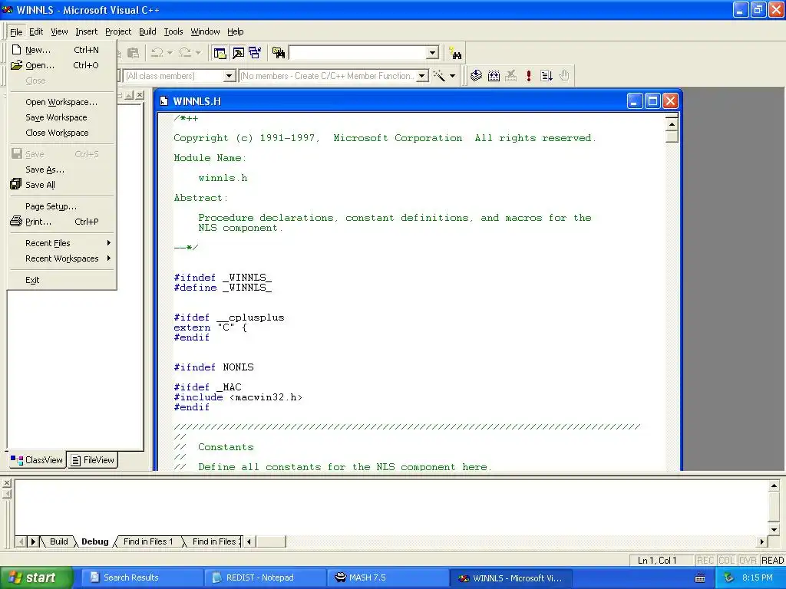Click the WINNLS.H document icon

point(163,101)
